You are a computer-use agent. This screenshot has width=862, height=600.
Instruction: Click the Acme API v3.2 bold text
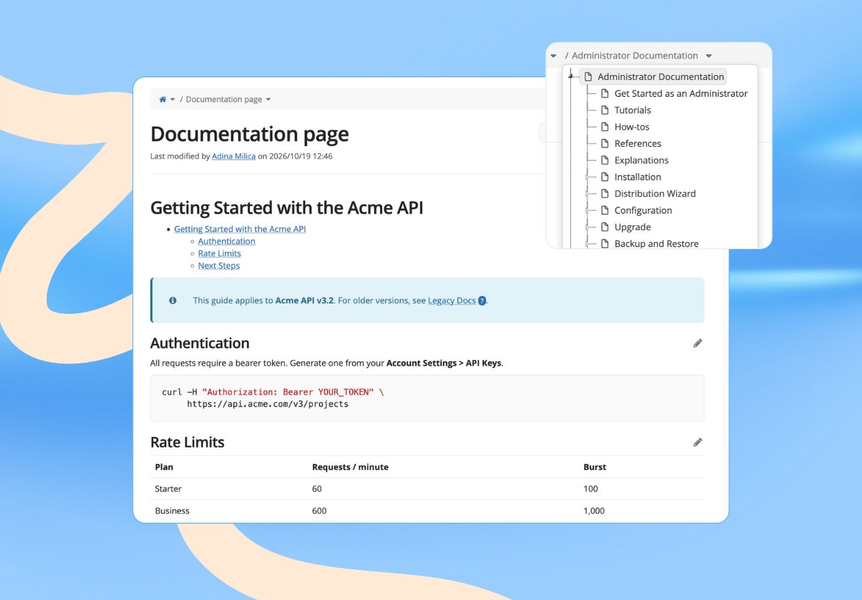click(x=305, y=301)
